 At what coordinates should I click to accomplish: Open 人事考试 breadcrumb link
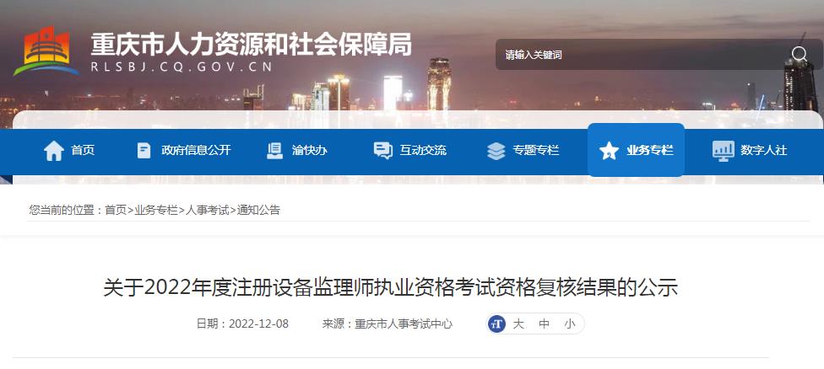(208, 210)
